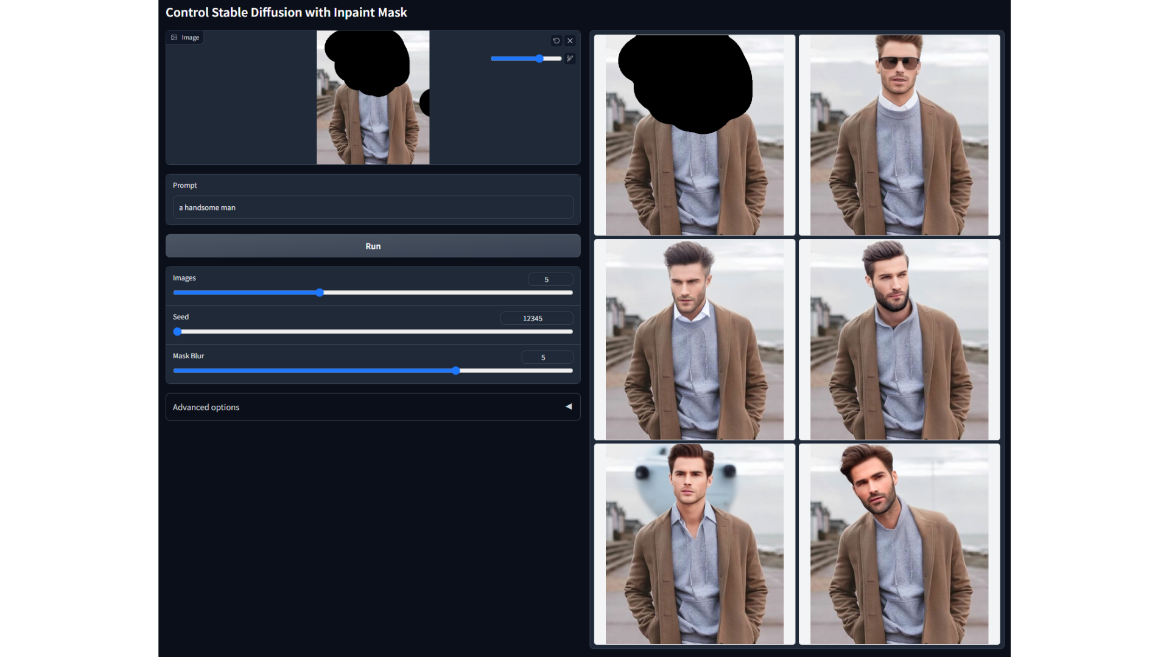Click the Images number input box
The width and height of the screenshot is (1169, 657).
pyautogui.click(x=550, y=279)
